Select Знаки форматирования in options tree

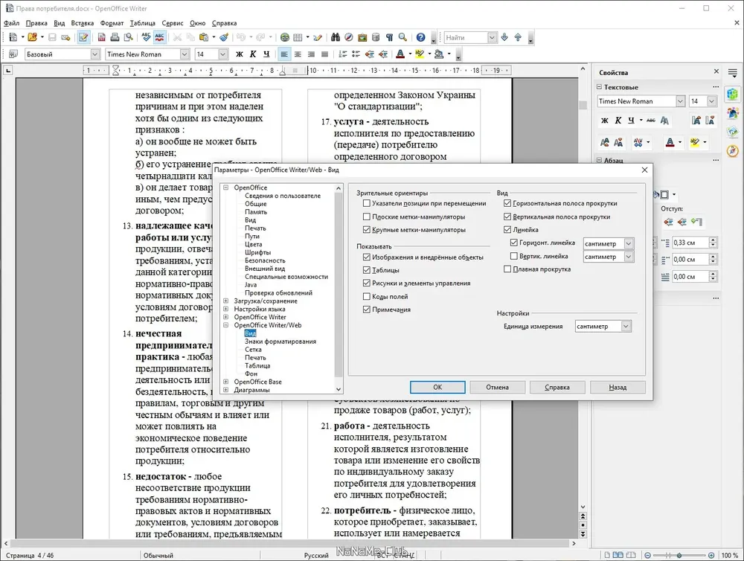pos(280,342)
